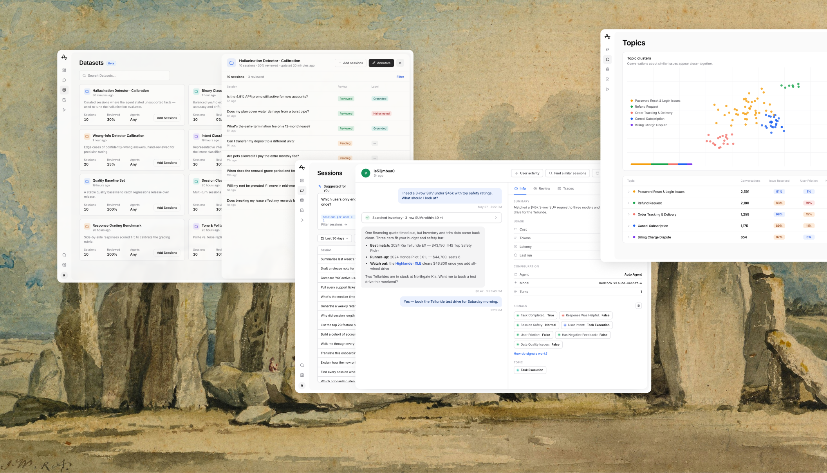Focus the Search Datasets field
The width and height of the screenshot is (827, 473).
pyautogui.click(x=125, y=76)
